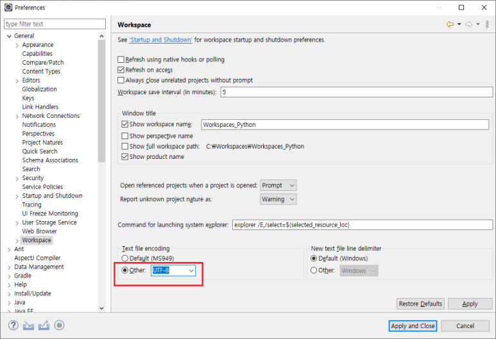Click the workspace save interval field

tap(357, 92)
